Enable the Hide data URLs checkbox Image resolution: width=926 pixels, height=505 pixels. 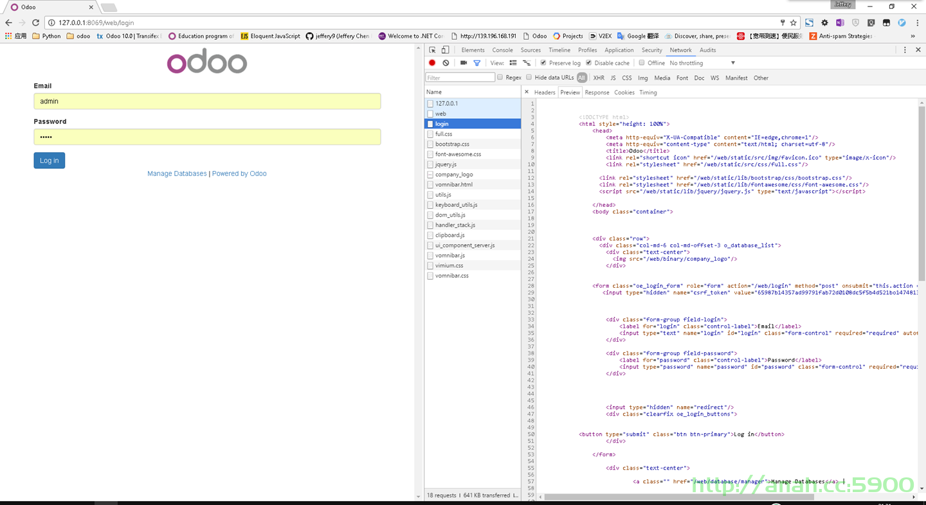pyautogui.click(x=529, y=77)
